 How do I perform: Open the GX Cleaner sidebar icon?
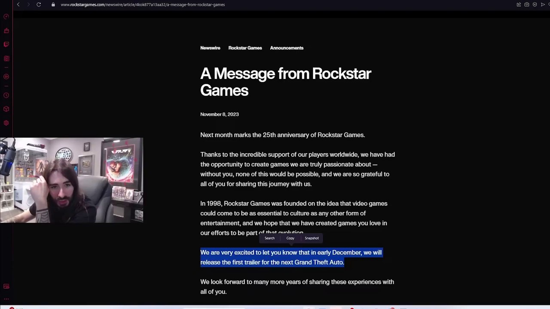pos(6,31)
